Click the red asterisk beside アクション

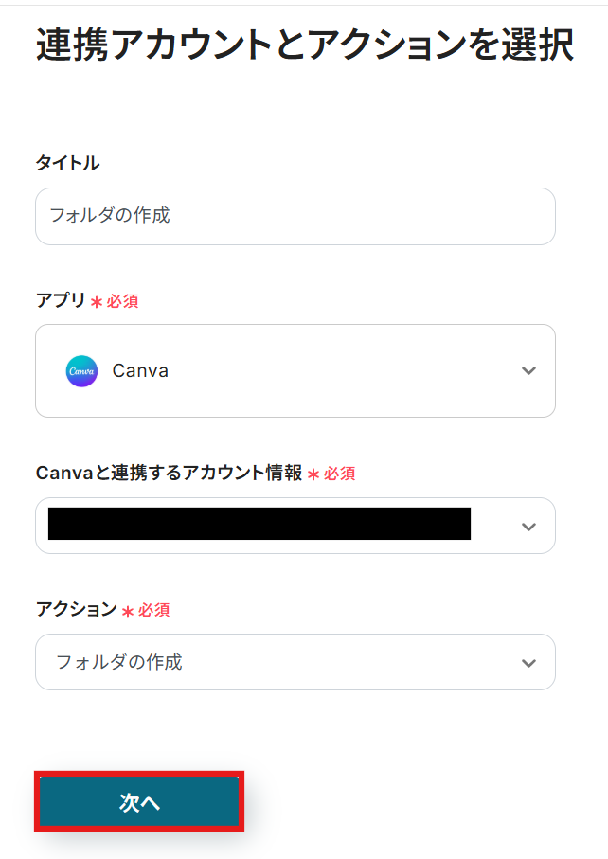coord(128,611)
